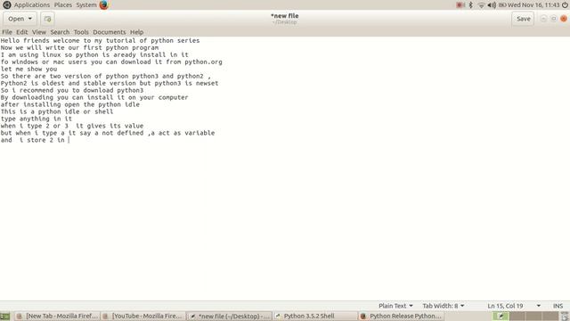Open the Ln 15, Col 19 position dropdown
Image resolution: width=570 pixels, height=321 pixels.
[x=514, y=306]
